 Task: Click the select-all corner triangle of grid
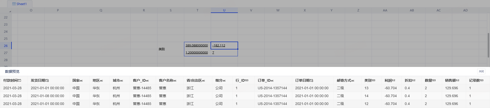[x=10, y=11]
